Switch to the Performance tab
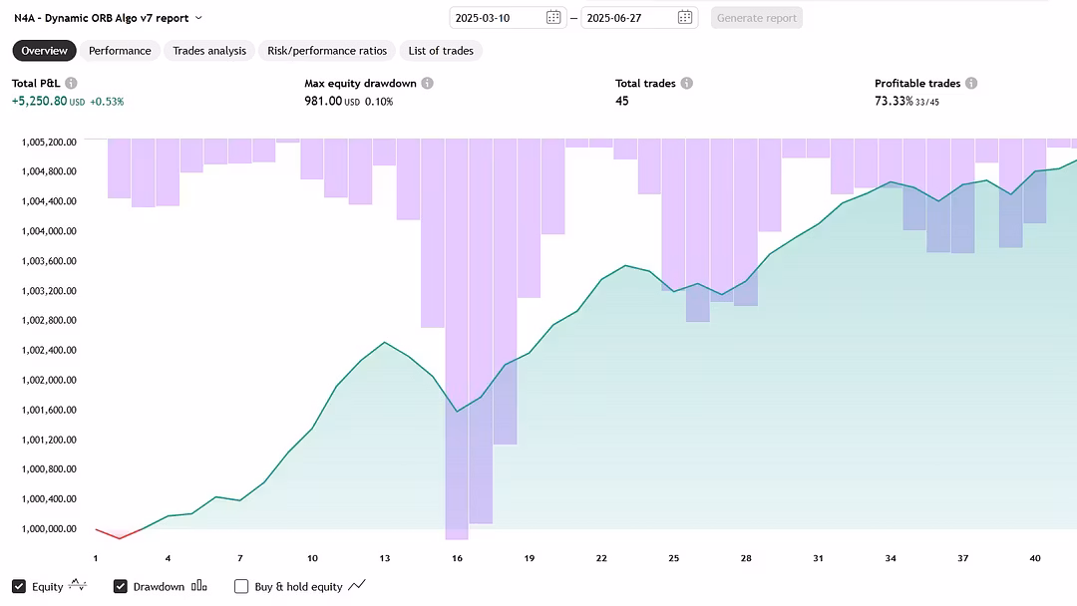Viewport: 1077px width, 606px height. click(x=120, y=51)
